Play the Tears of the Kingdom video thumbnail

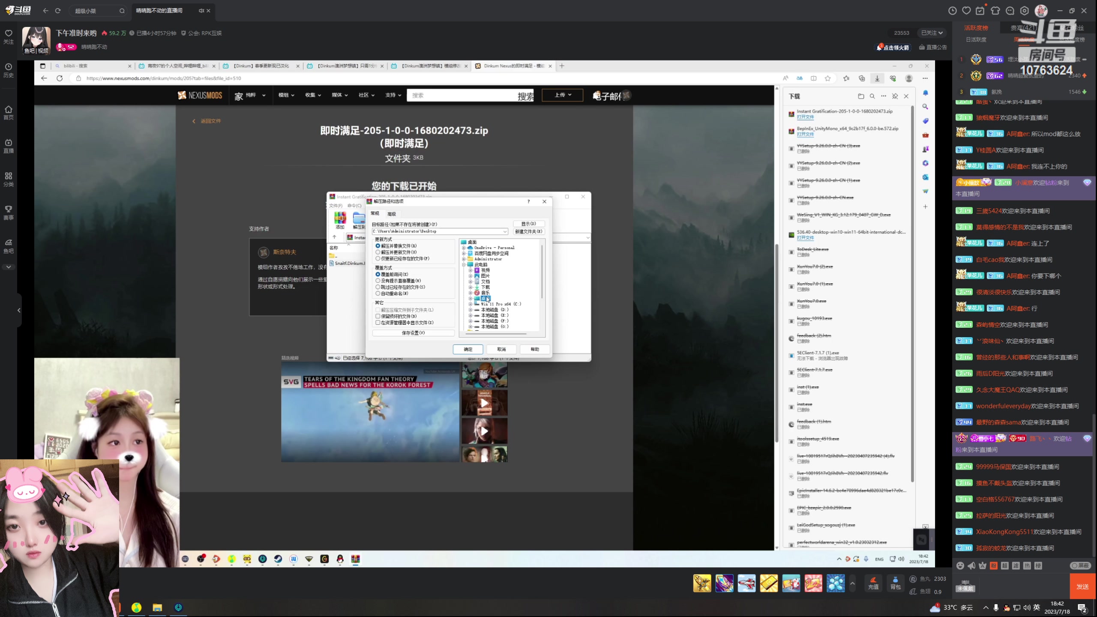pyautogui.click(x=370, y=412)
